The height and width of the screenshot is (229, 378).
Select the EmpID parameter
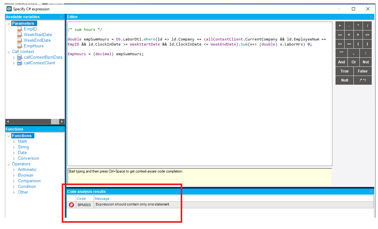click(30, 29)
